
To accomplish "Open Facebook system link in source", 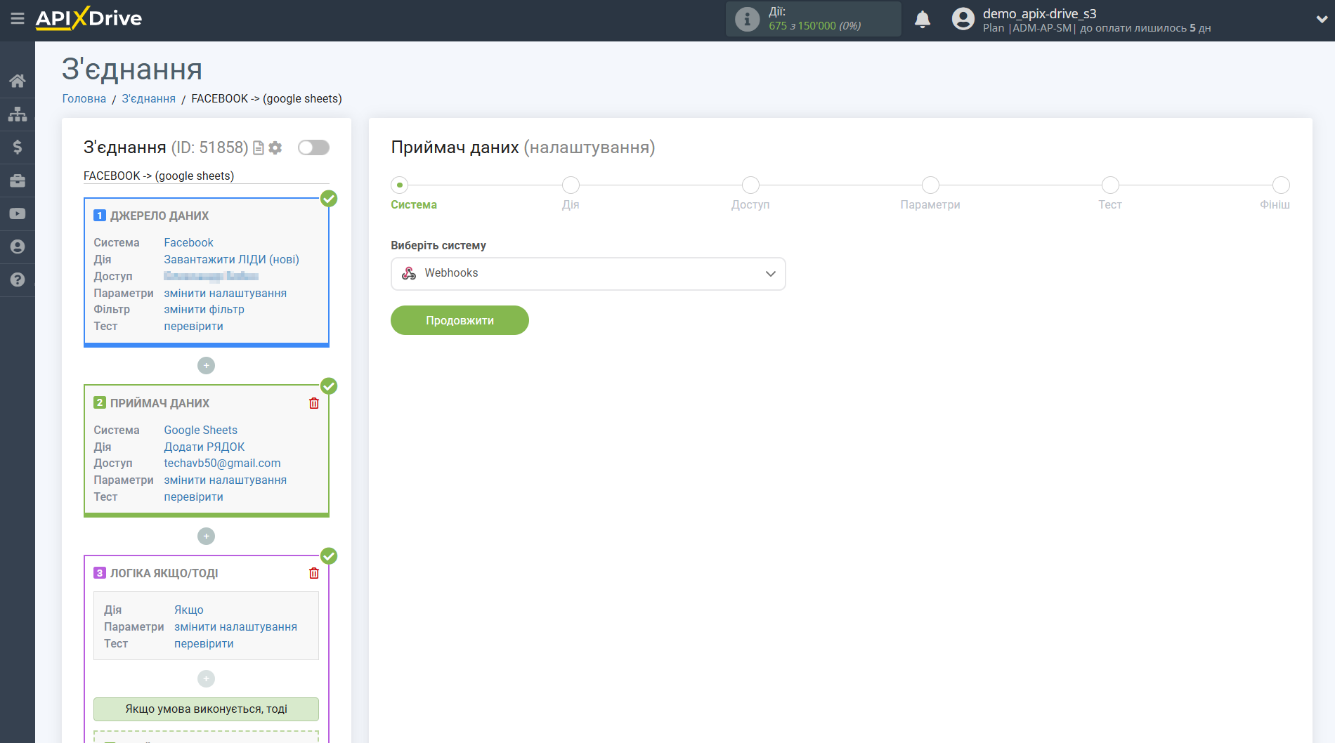I will point(188,242).
